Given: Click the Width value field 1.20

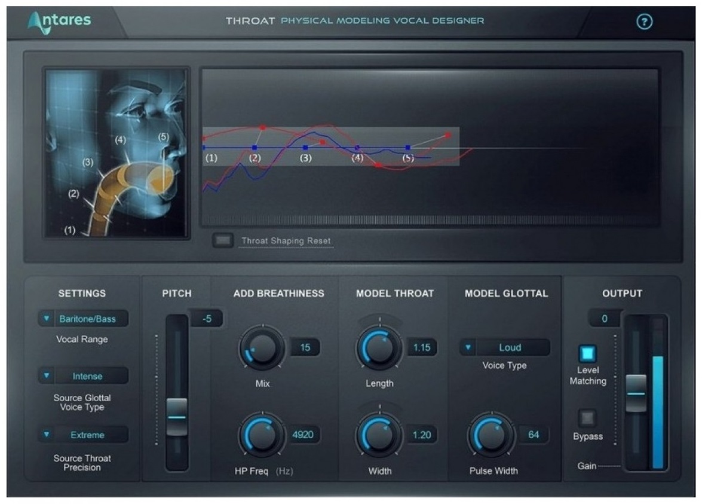Looking at the screenshot, I should [x=422, y=435].
